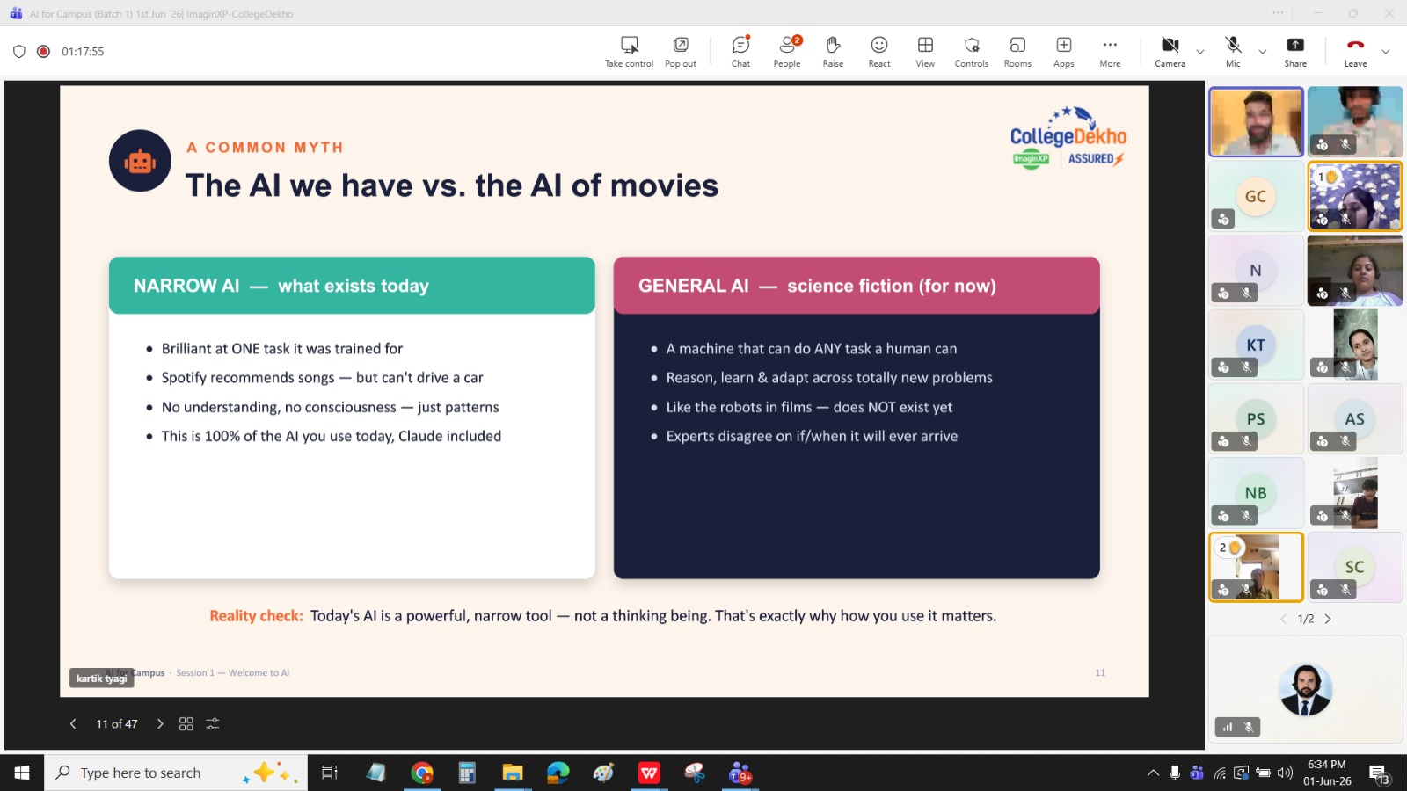This screenshot has width=1407, height=791.
Task: Go to previous participant gallery page
Action: coord(1283,619)
